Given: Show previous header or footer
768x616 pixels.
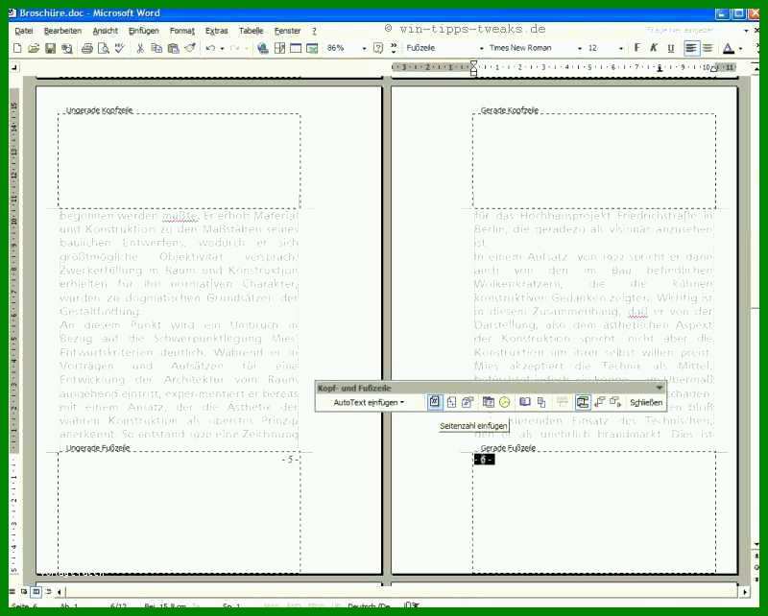Looking at the screenshot, I should click(599, 402).
